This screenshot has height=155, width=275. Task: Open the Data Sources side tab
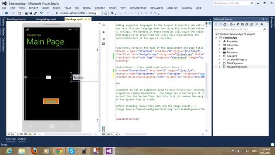3,45
